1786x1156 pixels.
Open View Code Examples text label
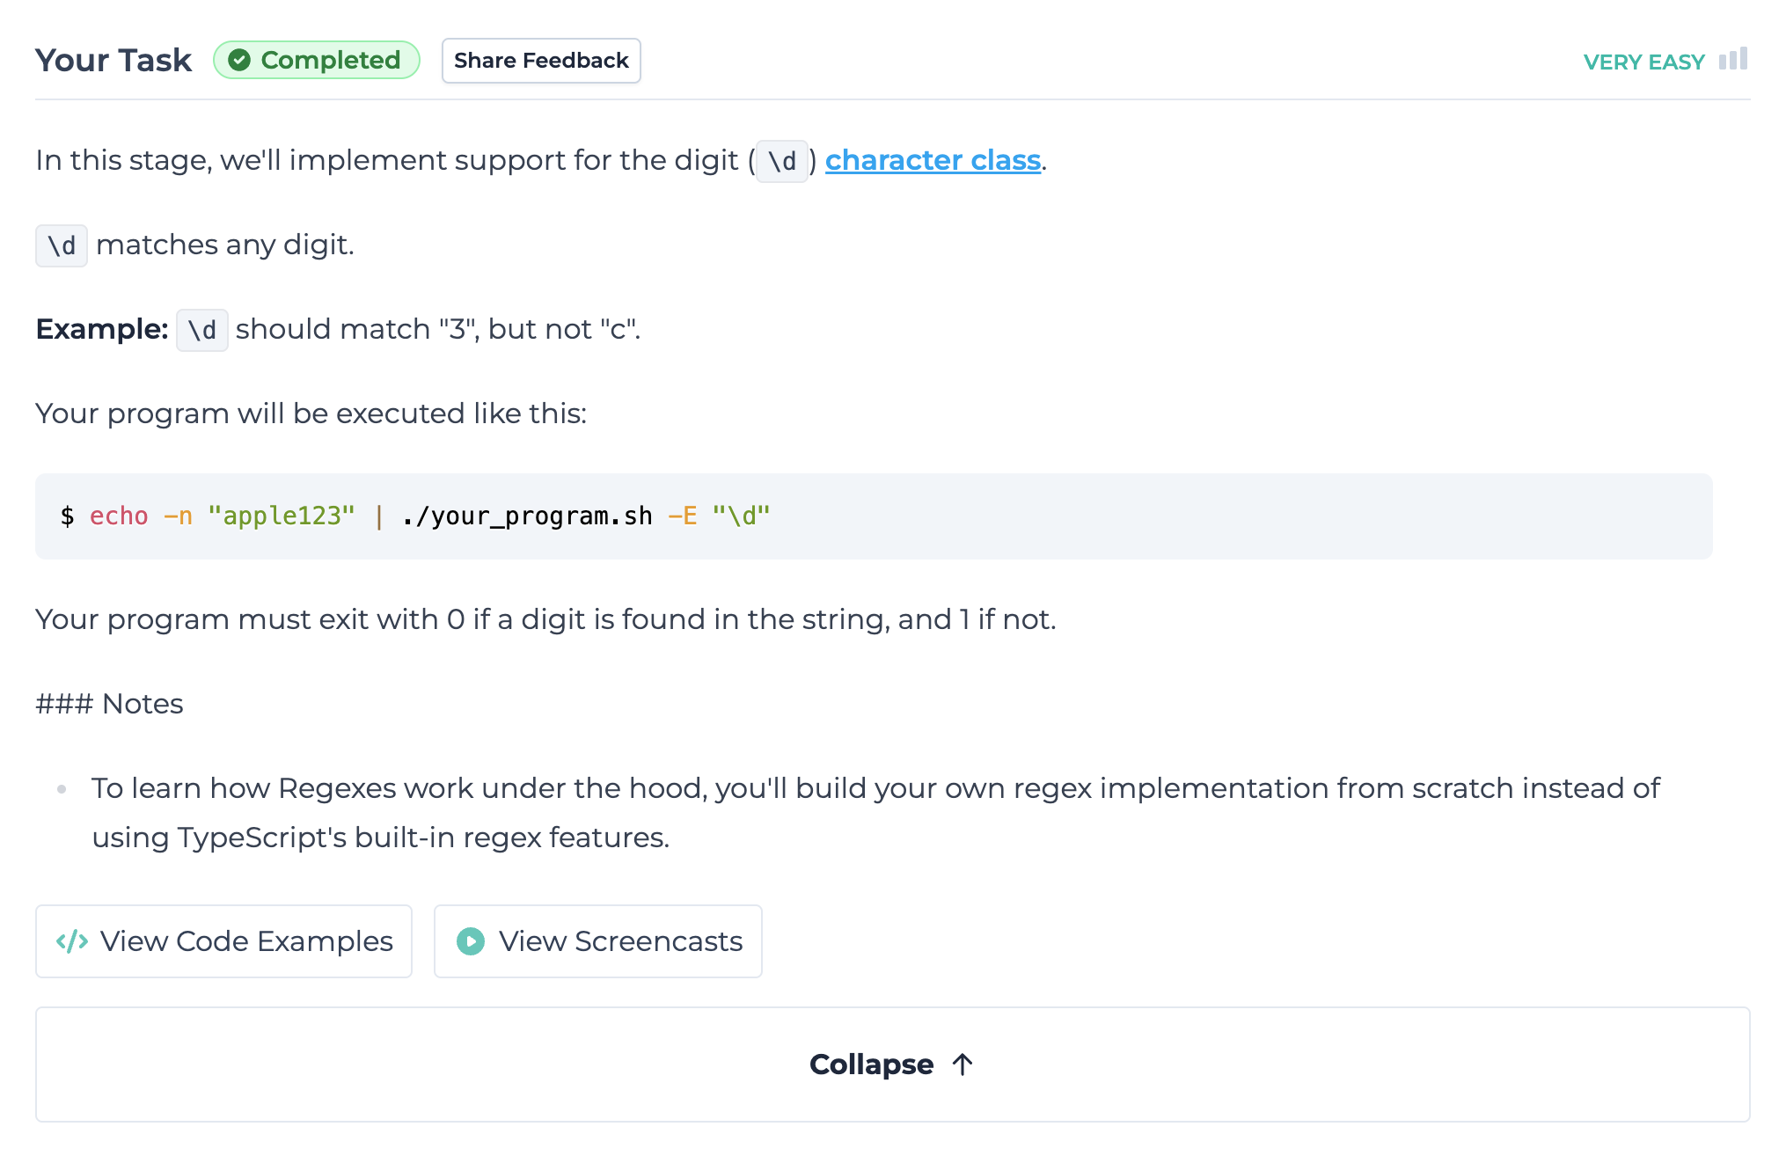click(x=246, y=941)
